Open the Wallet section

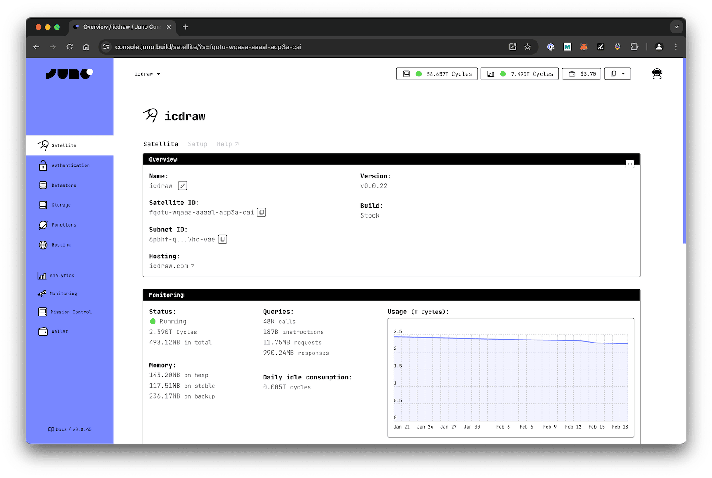[x=59, y=331]
